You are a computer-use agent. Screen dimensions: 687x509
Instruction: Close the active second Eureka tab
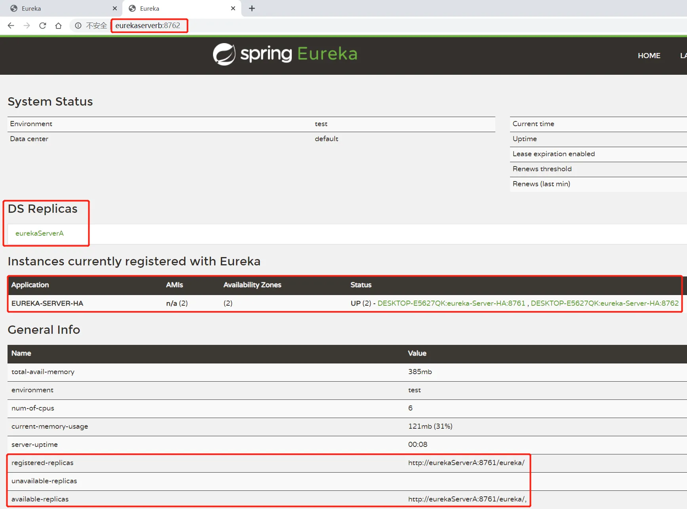pyautogui.click(x=233, y=8)
